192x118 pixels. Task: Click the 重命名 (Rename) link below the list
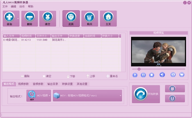coord(112,76)
